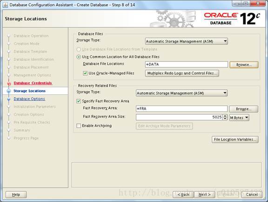Viewport: 268px width, 202px height.
Task: Click the Creation Options step
Action: [x=29, y=115]
